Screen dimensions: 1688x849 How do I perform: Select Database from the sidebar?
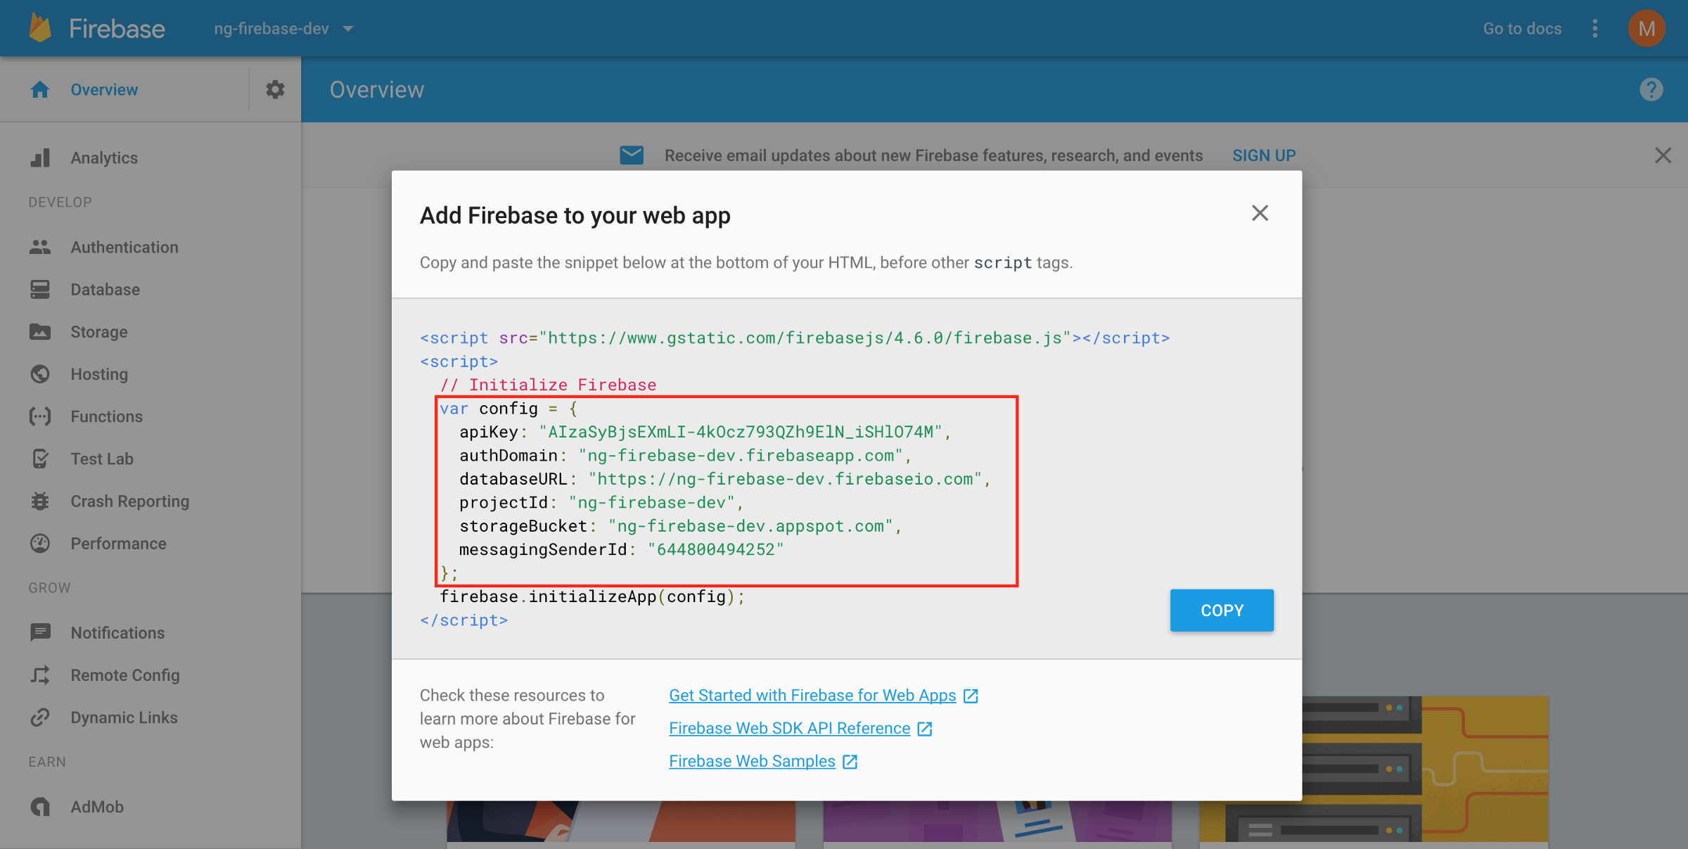pyautogui.click(x=105, y=289)
